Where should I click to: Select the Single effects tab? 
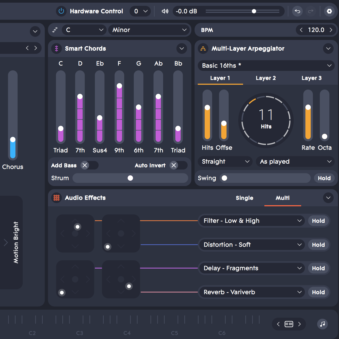click(244, 198)
